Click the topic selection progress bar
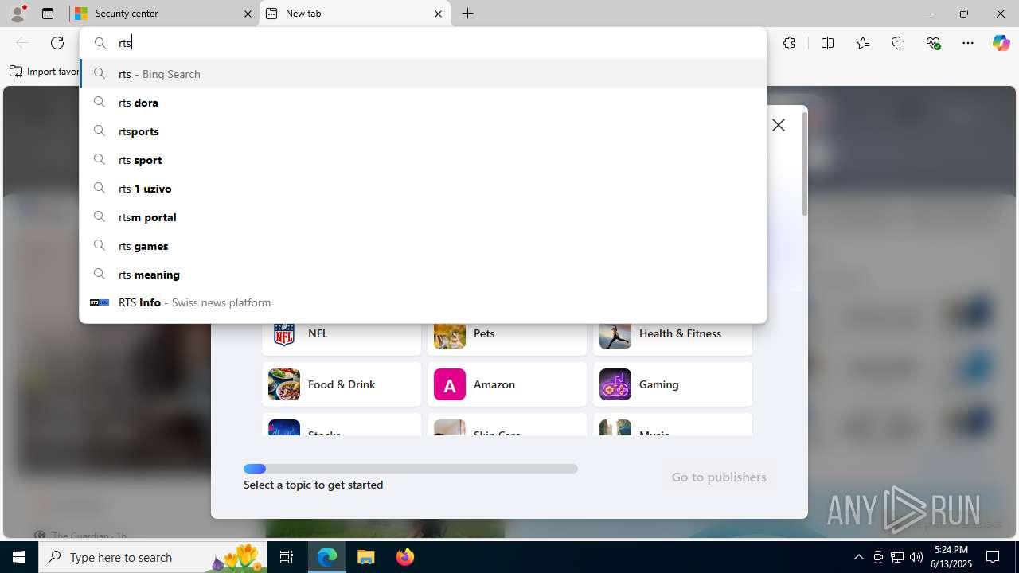 (x=411, y=469)
